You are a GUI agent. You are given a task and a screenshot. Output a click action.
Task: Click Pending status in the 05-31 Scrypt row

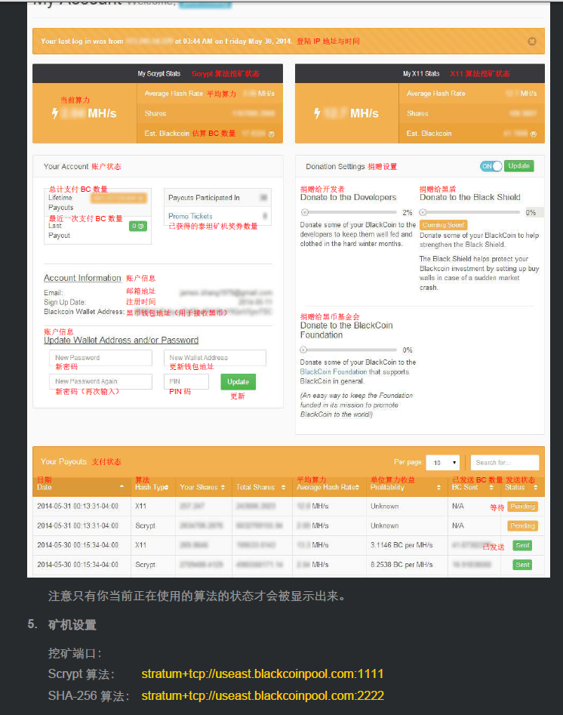522,525
